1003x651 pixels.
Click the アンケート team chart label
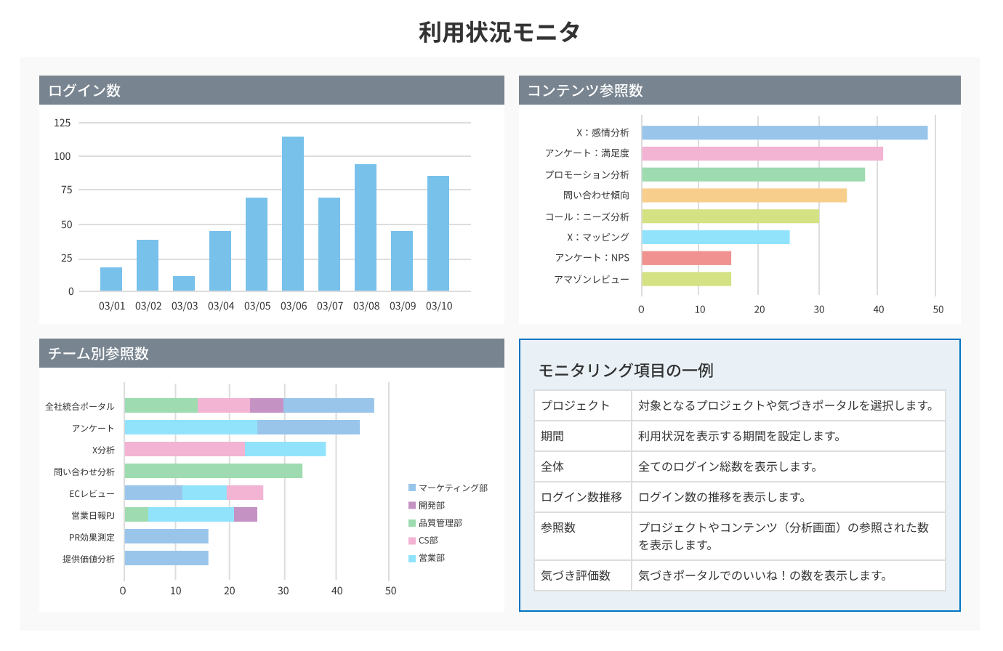93,428
